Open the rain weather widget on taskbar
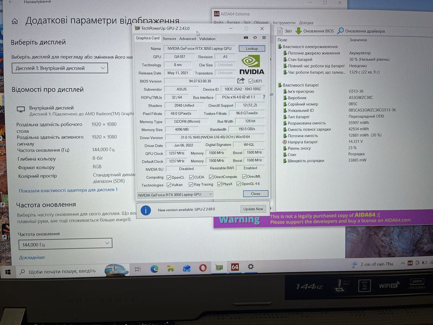The height and width of the screenshot is (325, 433). point(373,264)
